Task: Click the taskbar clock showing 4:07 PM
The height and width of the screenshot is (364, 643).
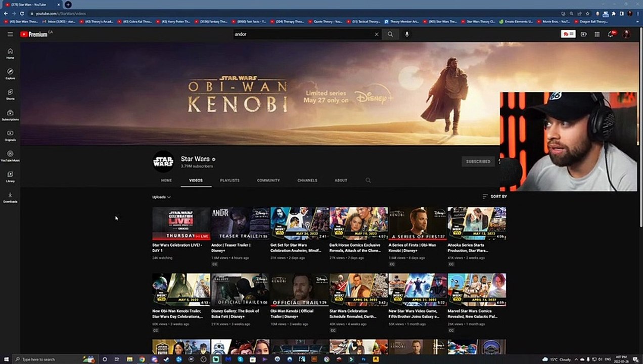Action: 622,359
